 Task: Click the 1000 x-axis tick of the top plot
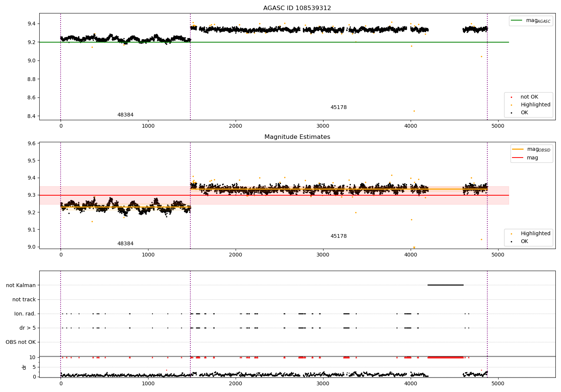point(148,126)
